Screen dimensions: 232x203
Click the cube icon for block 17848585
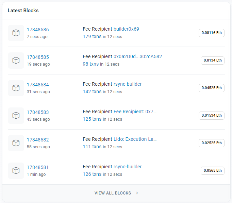(16, 61)
